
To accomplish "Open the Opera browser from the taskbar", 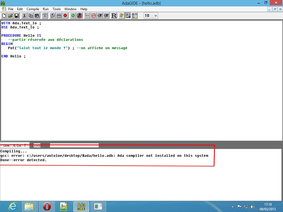I will coord(47,206).
